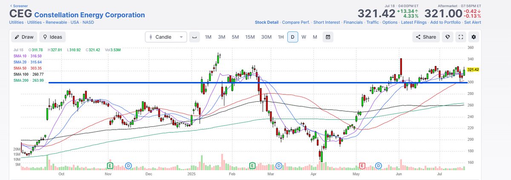Click the Set Alert link

coord(473,22)
